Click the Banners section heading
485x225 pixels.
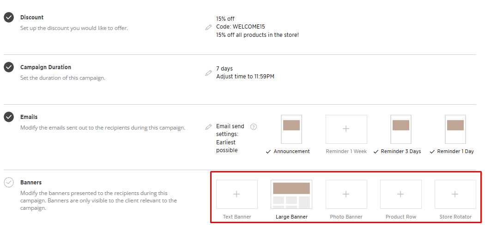[x=31, y=183]
